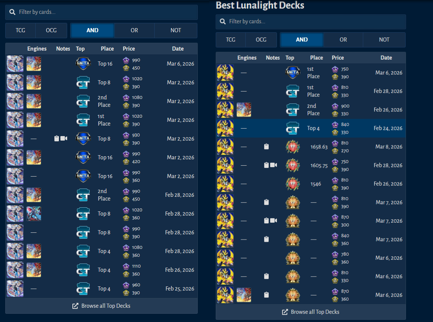Image resolution: width=433 pixels, height=322 pixels.
Task: Switch to OR mode in left panel
Action: pyautogui.click(x=134, y=30)
